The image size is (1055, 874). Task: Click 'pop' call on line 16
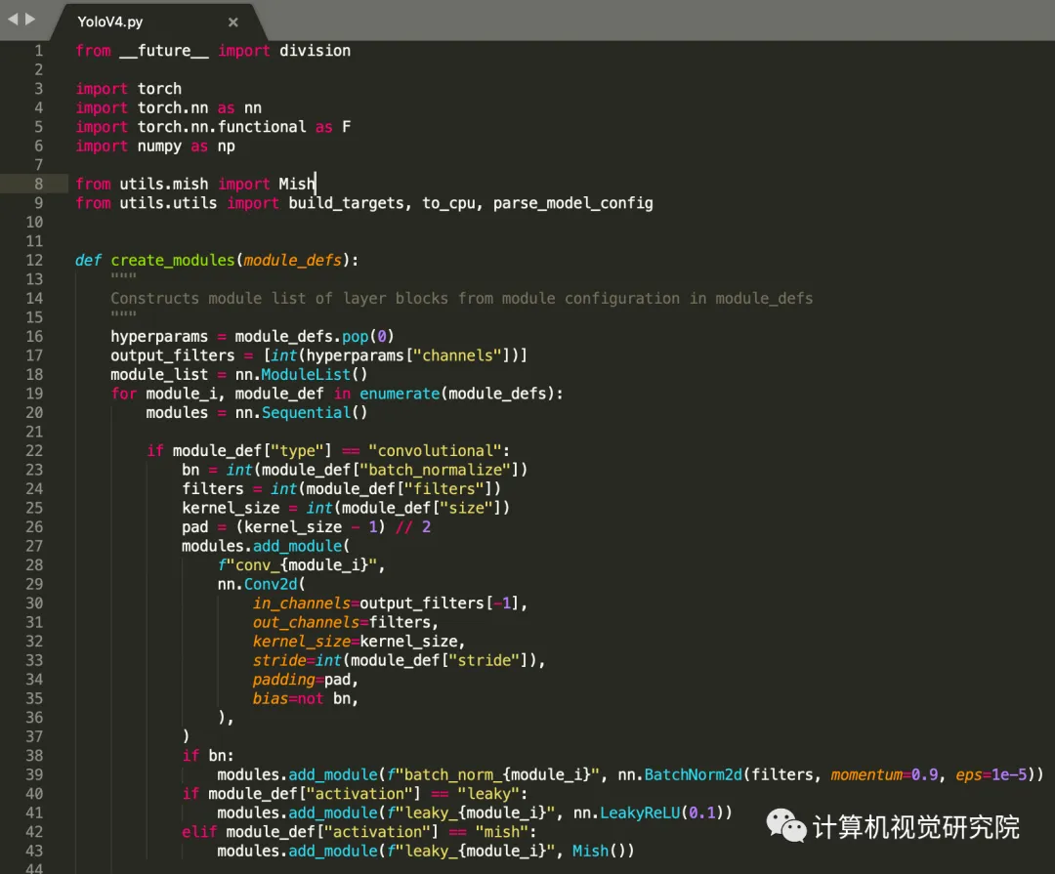[x=356, y=336]
